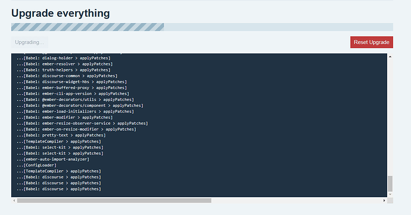Click the log's down scroll arrow
411x215 pixels.
390,194
